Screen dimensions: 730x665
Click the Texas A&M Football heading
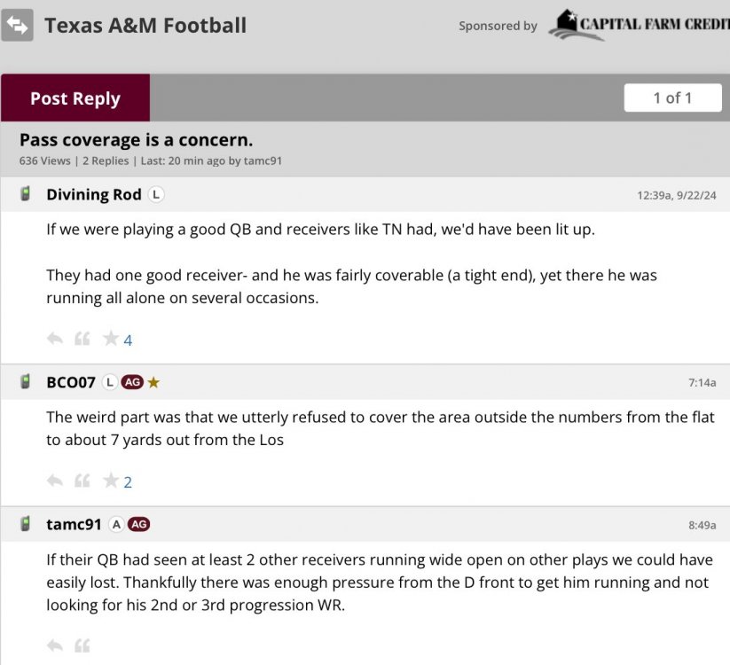[145, 25]
